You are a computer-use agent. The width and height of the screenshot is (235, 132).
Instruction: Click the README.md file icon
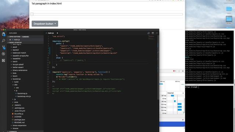pyautogui.click(x=13, y=122)
